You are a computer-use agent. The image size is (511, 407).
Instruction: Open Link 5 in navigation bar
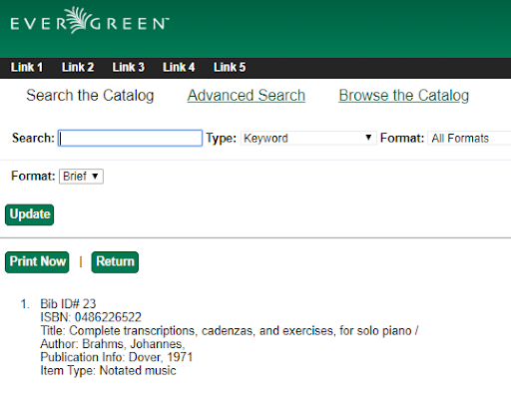tap(230, 67)
